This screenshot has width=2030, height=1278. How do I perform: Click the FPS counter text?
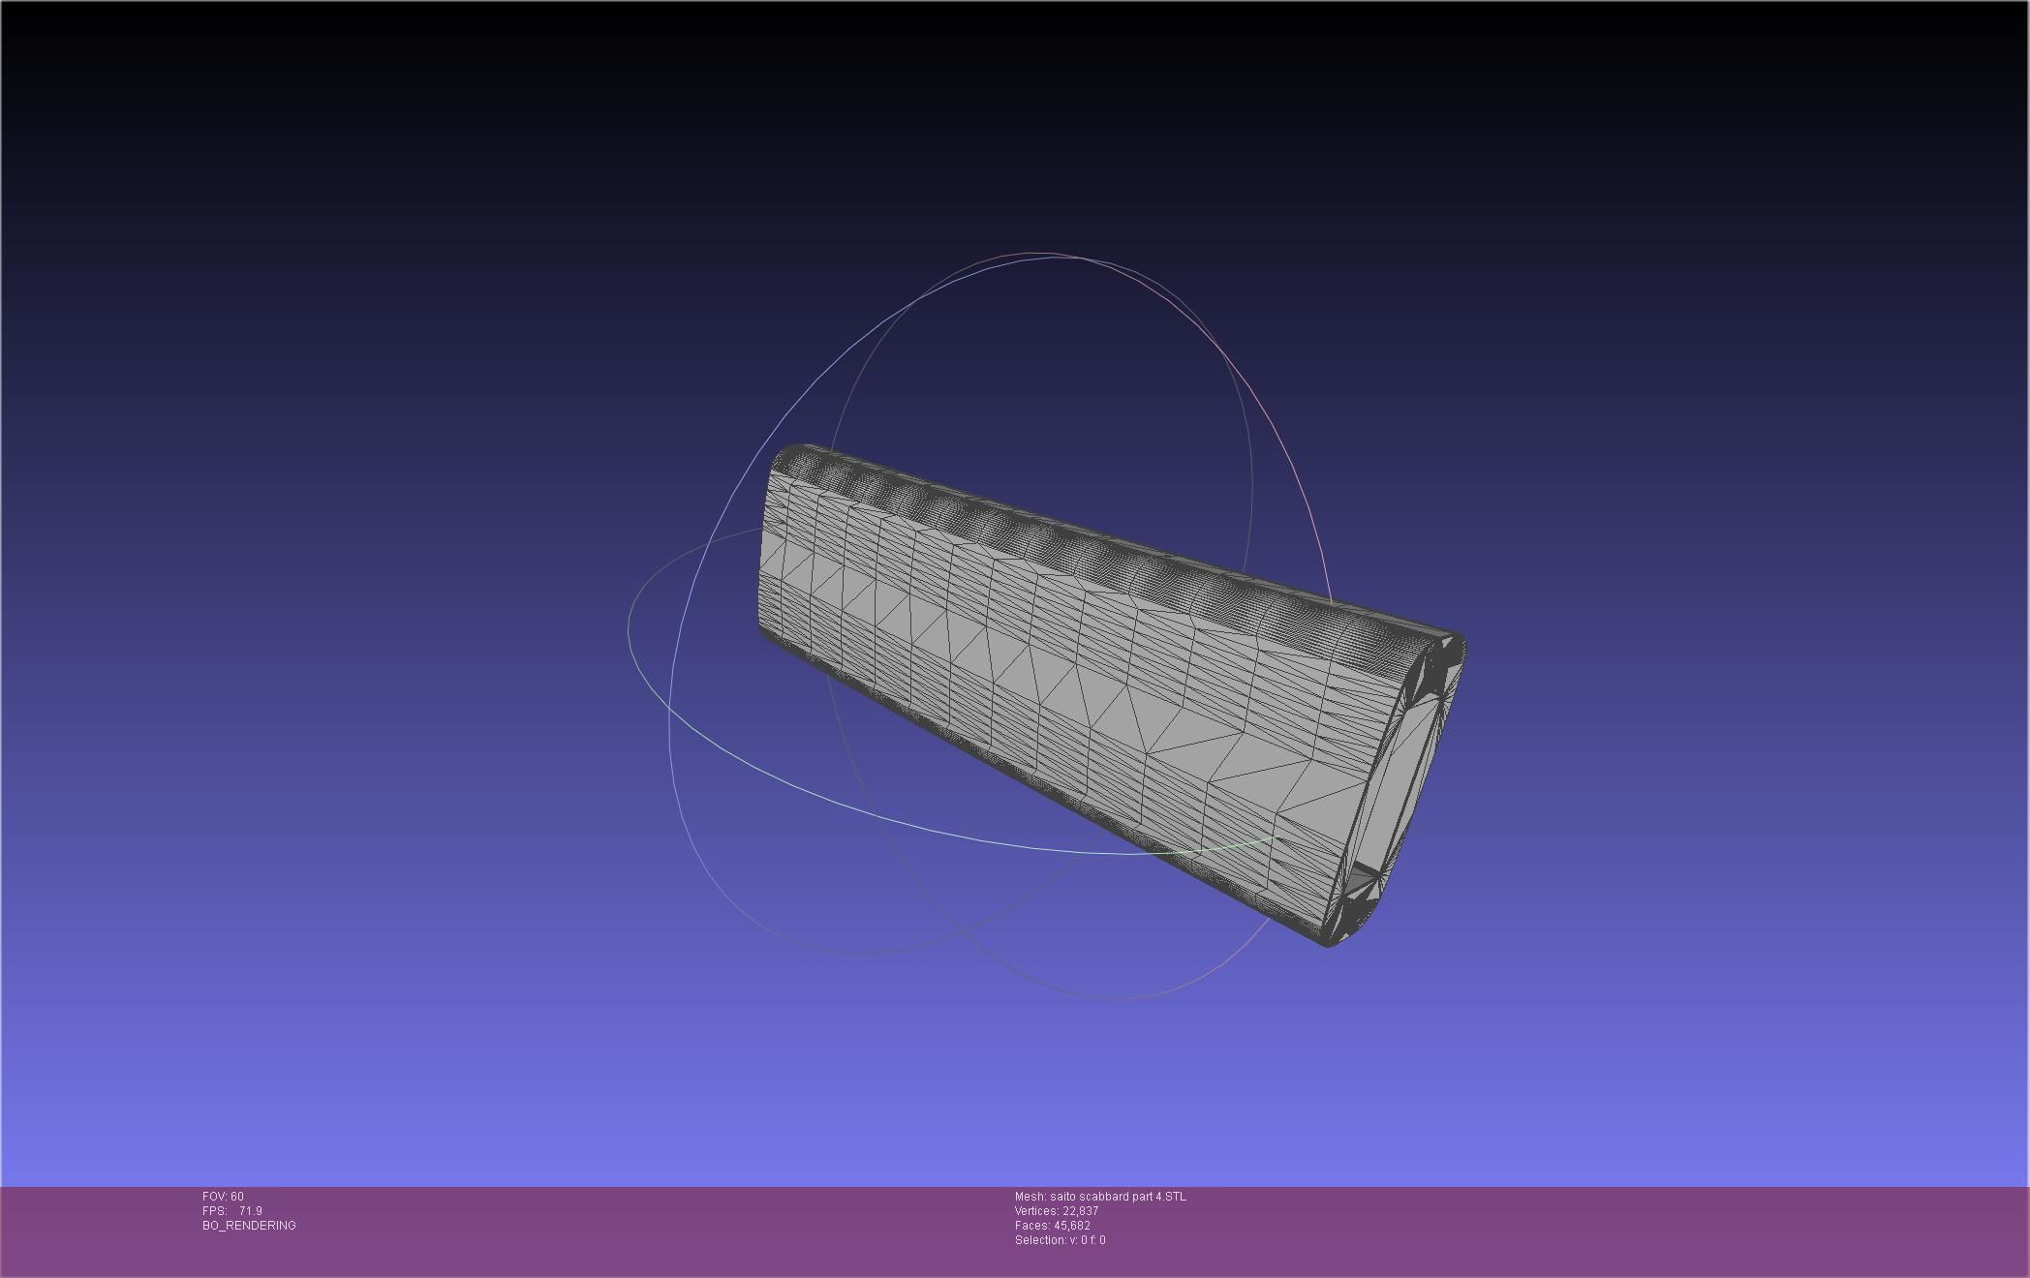pyautogui.click(x=232, y=1211)
